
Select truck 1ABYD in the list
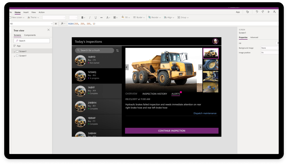coord(97,60)
